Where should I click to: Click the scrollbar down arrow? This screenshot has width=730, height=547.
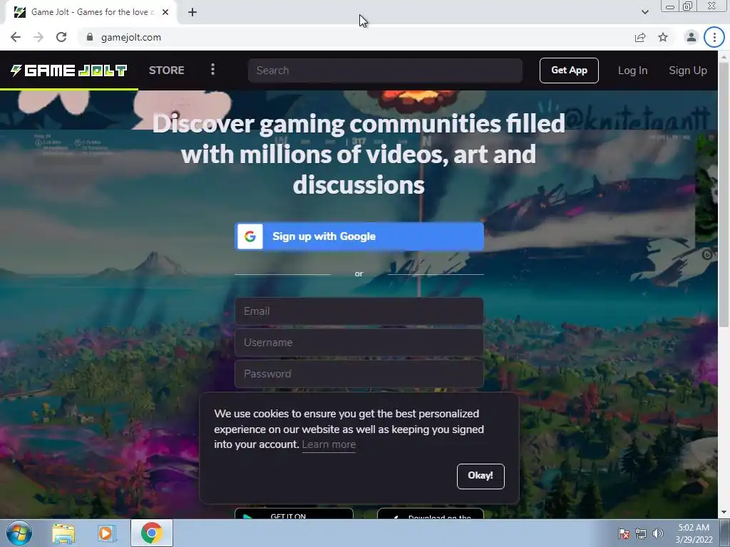(724, 512)
